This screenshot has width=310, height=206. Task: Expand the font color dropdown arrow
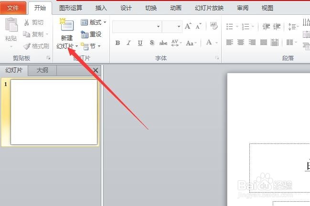coord(216,43)
